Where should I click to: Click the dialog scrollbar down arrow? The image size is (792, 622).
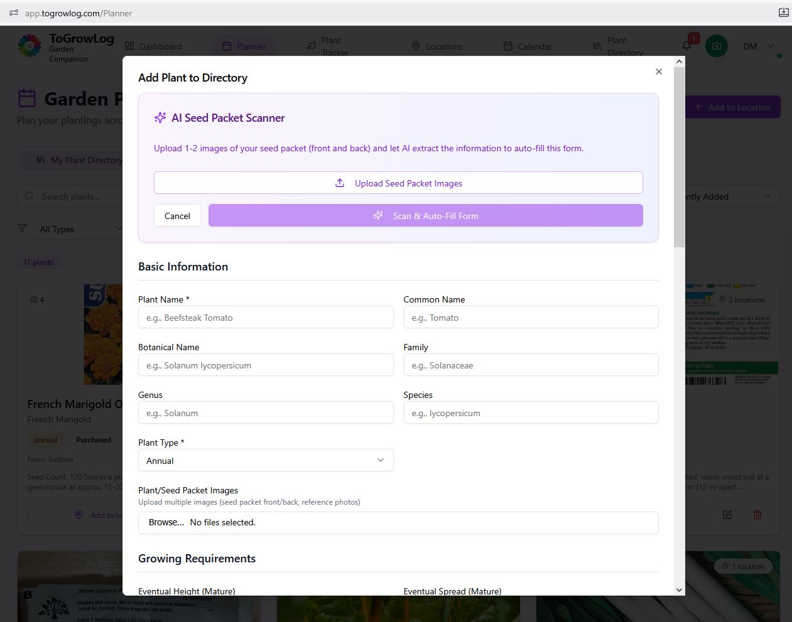point(679,590)
